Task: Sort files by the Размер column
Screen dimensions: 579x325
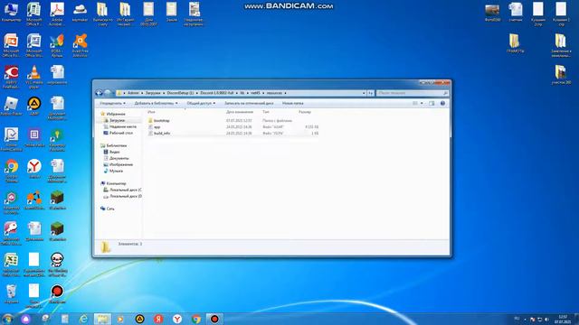Action: pos(305,112)
